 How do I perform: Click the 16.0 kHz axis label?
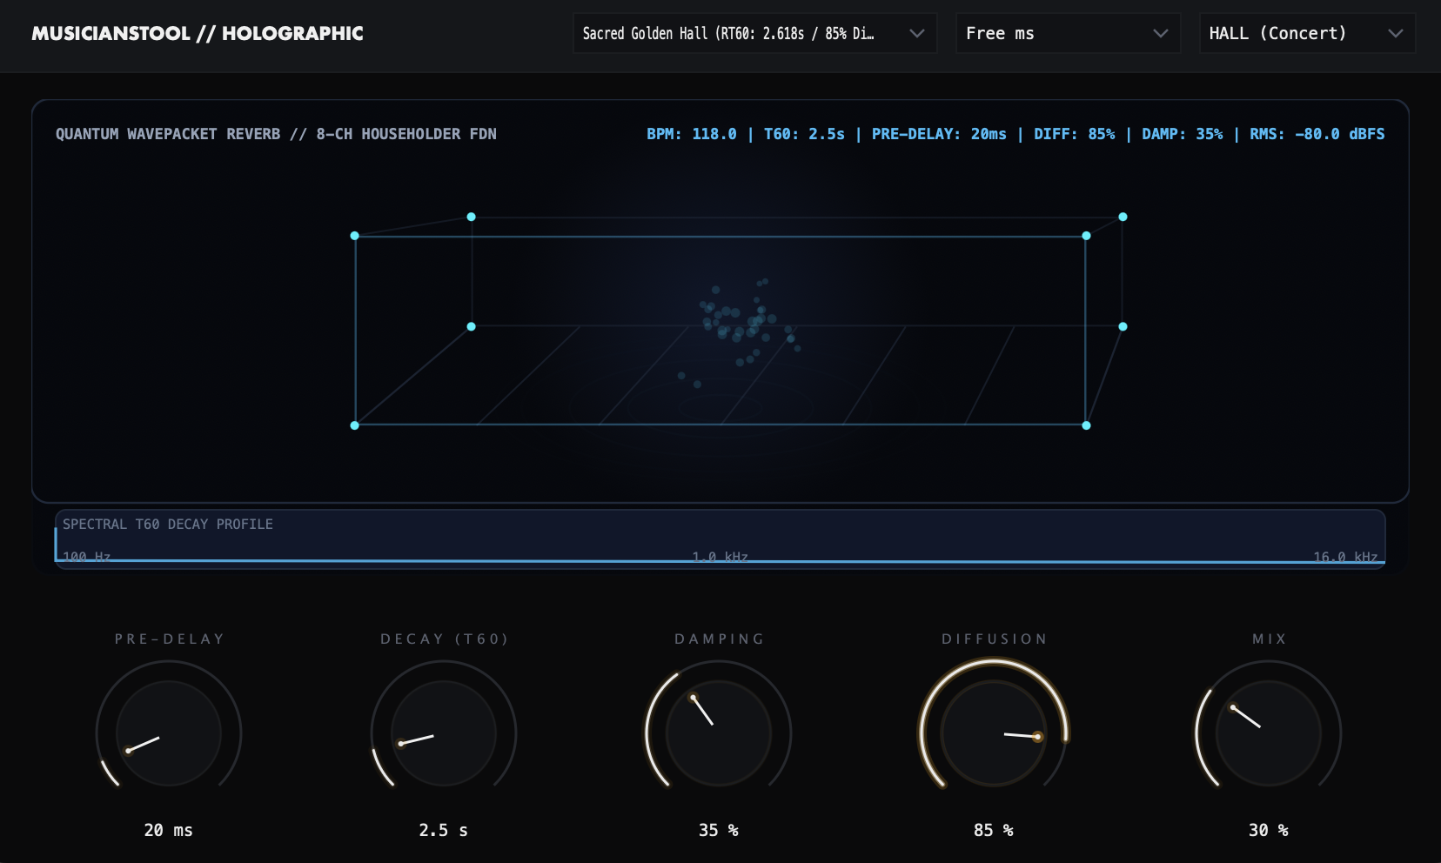[1345, 557]
